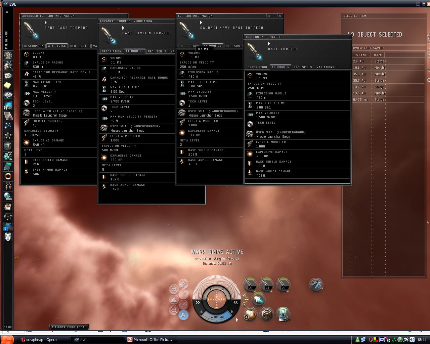
Task: Click the ship speed bar showing Warping
Action: pyautogui.click(x=217, y=317)
